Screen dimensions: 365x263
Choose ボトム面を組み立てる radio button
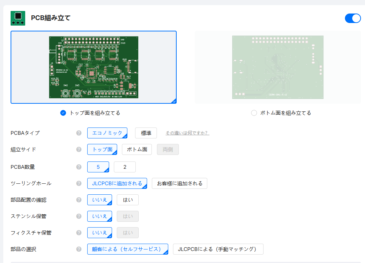254,113
